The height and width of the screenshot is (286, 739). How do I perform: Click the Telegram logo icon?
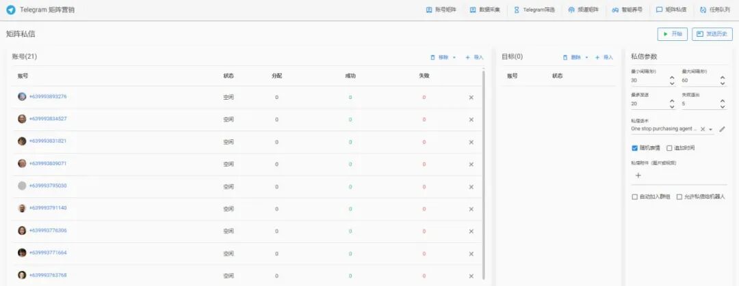pyautogui.click(x=10, y=10)
